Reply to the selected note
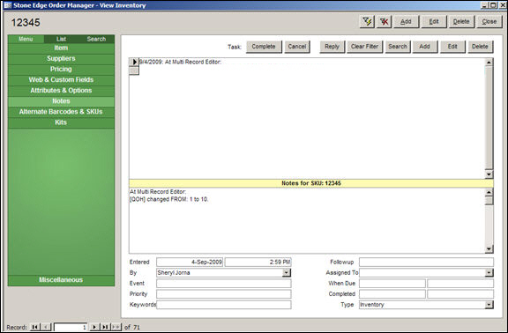This screenshot has width=508, height=333. tap(332, 47)
